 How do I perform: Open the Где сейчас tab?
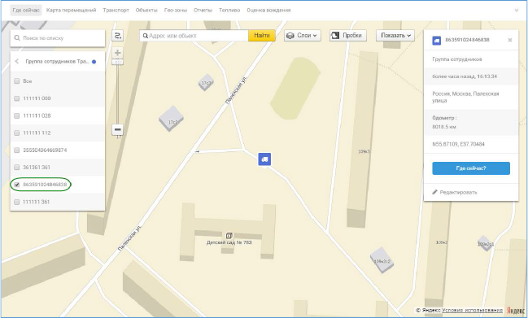[26, 11]
